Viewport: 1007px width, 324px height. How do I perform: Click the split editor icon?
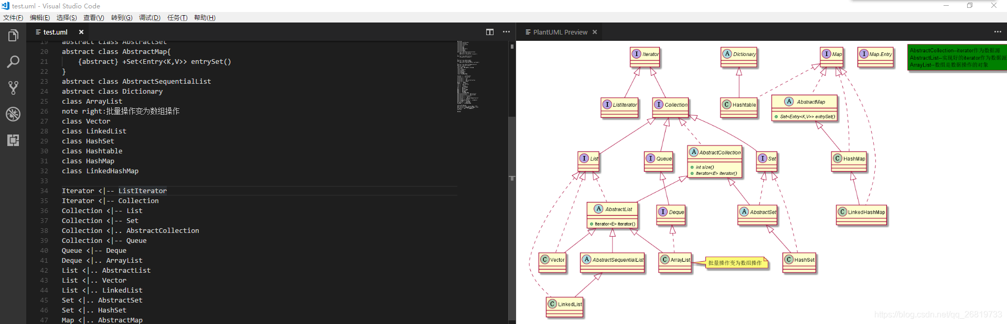click(x=490, y=32)
